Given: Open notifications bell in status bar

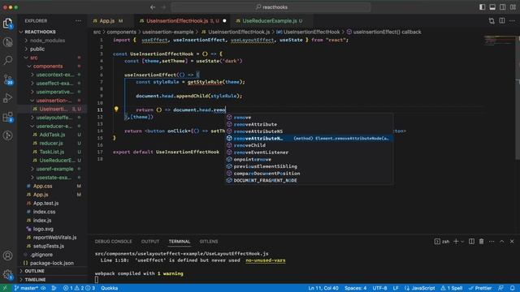Looking at the screenshot, I should 513,288.
